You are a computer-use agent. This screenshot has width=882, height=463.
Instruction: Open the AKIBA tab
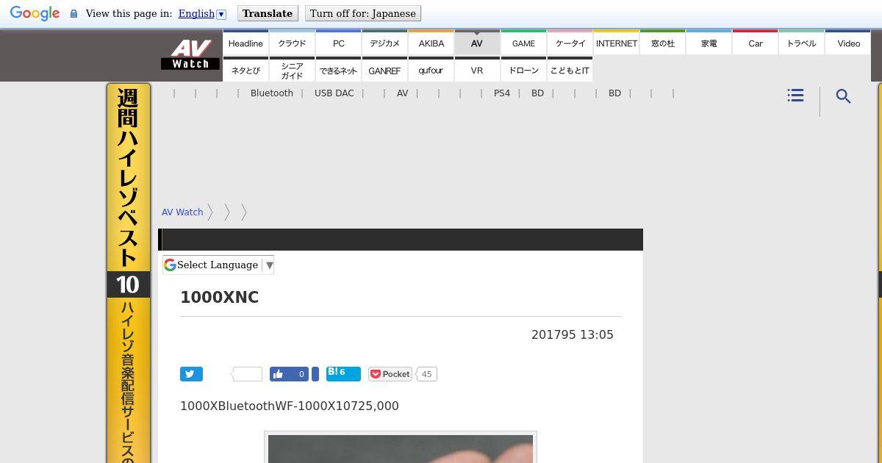tap(431, 43)
